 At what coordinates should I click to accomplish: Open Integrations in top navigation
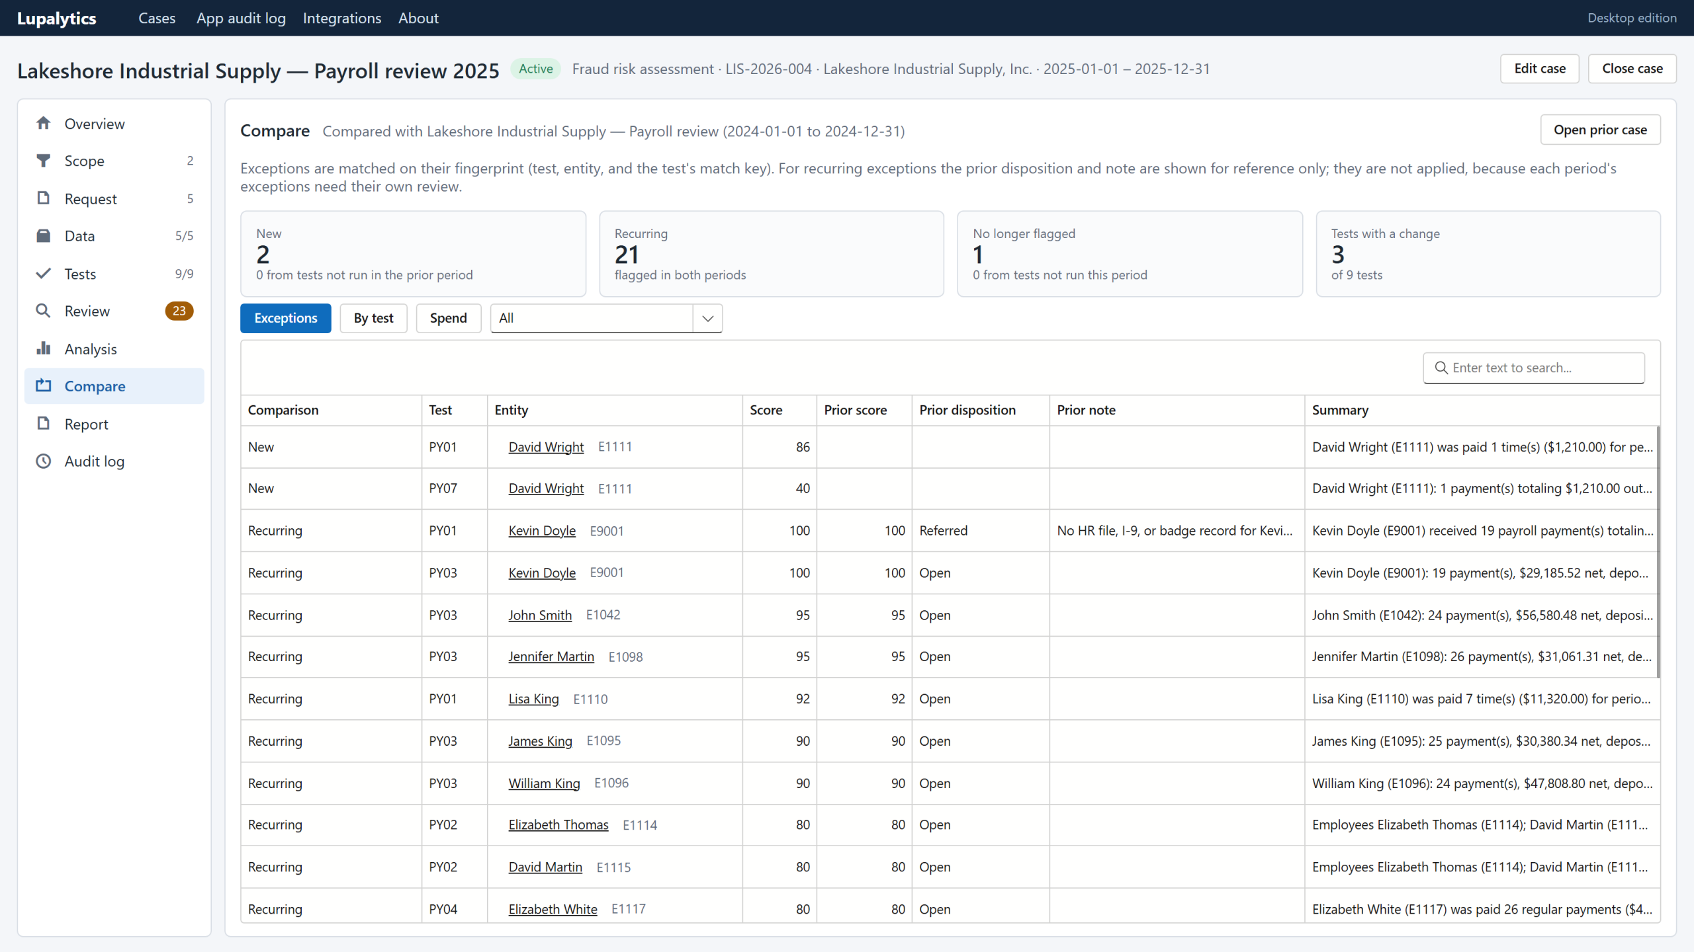(342, 18)
